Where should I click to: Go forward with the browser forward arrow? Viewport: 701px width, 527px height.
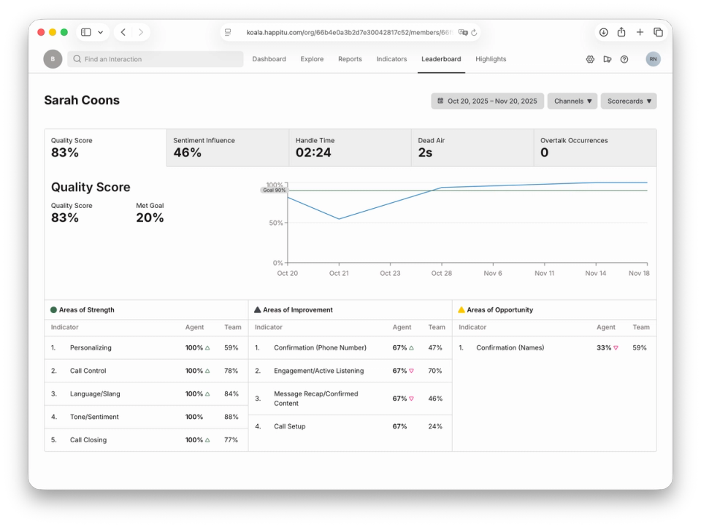pyautogui.click(x=141, y=32)
